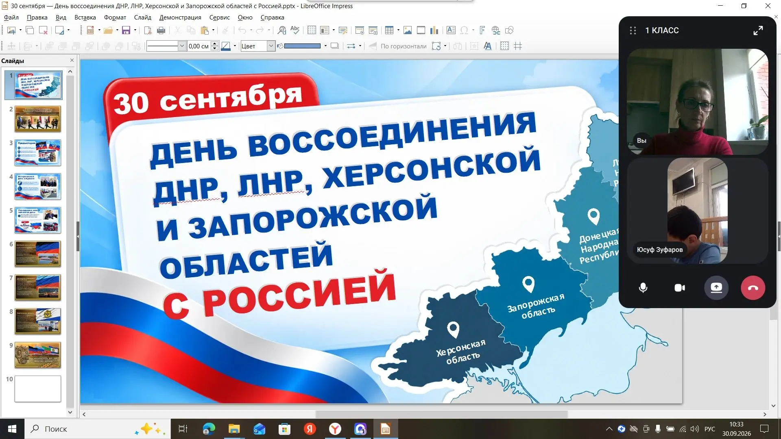Viewport: 781px width, 439px height.
Task: Toggle helplines while moving (hash icon)
Action: click(518, 46)
